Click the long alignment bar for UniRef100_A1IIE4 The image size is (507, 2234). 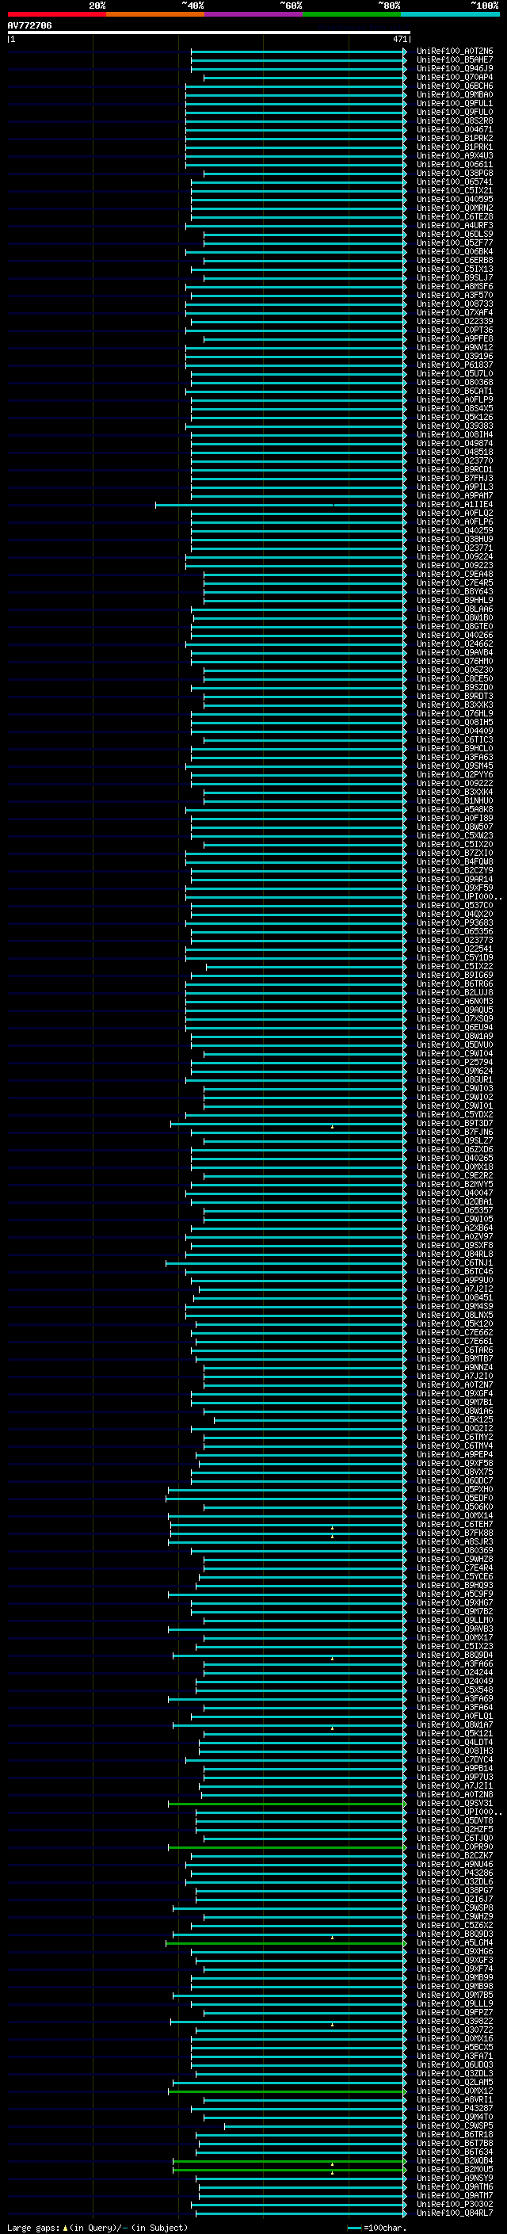280,505
